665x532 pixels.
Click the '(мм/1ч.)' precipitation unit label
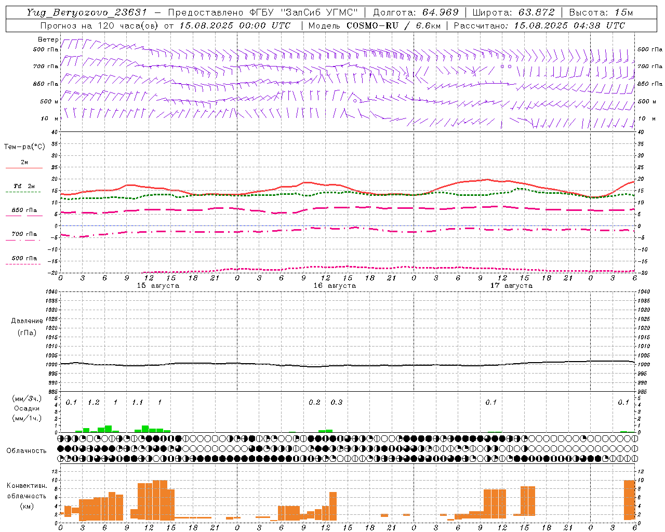pos(26,418)
